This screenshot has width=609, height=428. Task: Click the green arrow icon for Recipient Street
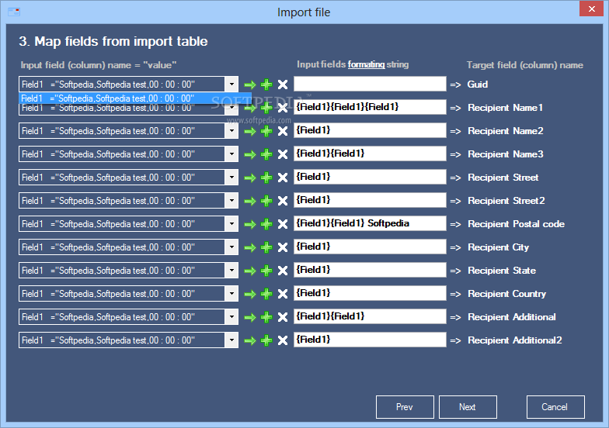coord(250,178)
